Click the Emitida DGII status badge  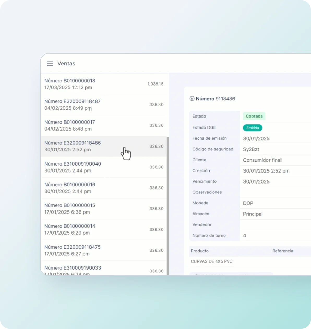253,128
